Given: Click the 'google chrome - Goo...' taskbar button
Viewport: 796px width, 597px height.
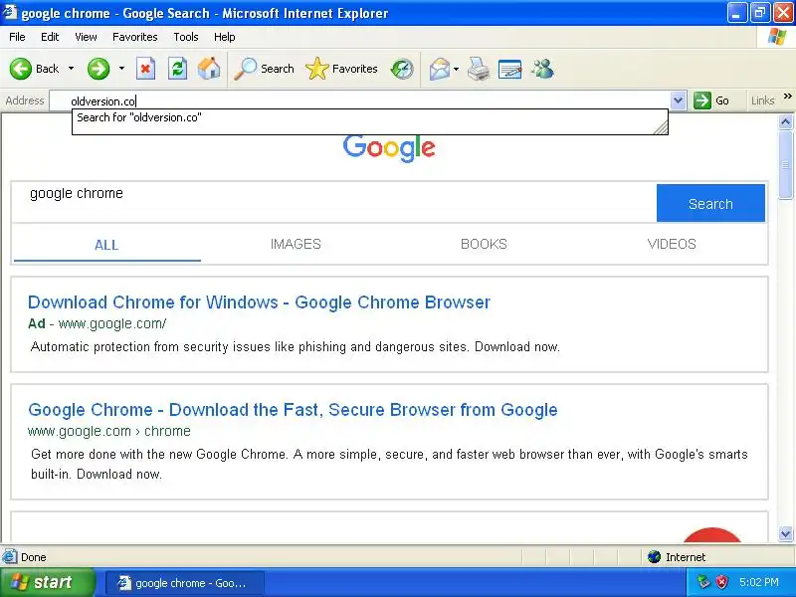Looking at the screenshot, I should point(185,583).
